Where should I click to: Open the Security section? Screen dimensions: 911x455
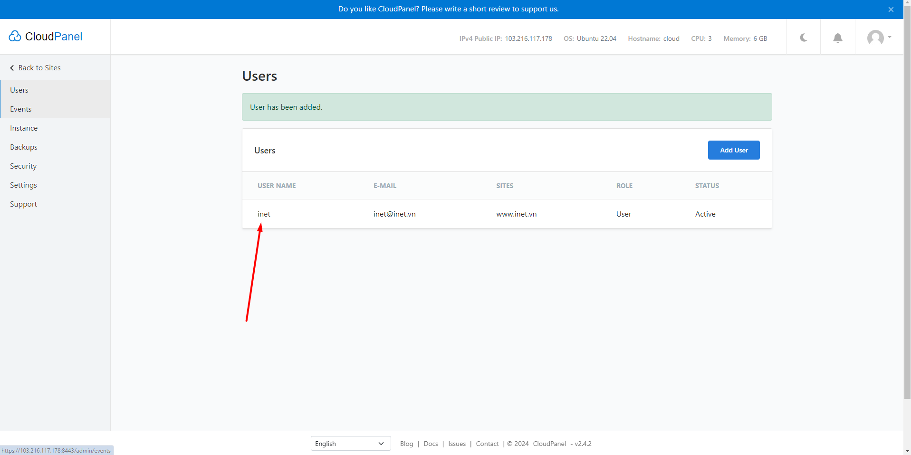click(22, 166)
